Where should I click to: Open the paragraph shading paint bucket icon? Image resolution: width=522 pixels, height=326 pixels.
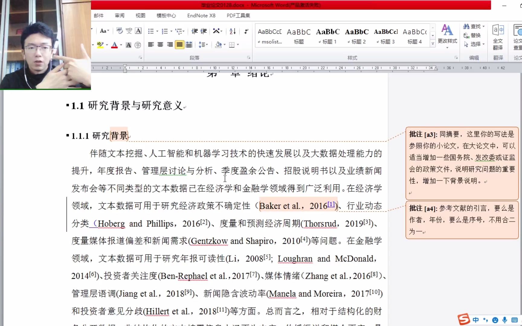pos(218,44)
